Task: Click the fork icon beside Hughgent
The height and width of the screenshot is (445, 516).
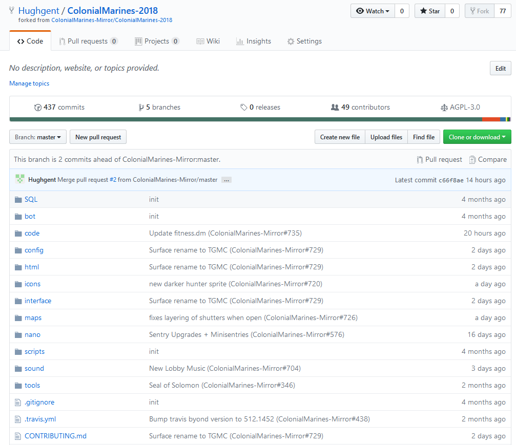Action: (11, 11)
